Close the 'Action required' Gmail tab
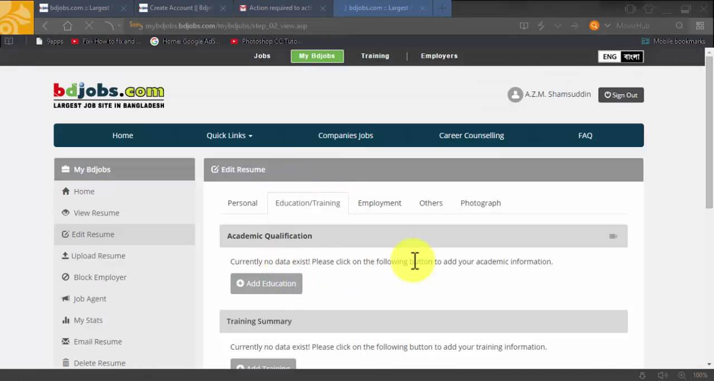Image resolution: width=714 pixels, height=381 pixels. click(x=323, y=8)
